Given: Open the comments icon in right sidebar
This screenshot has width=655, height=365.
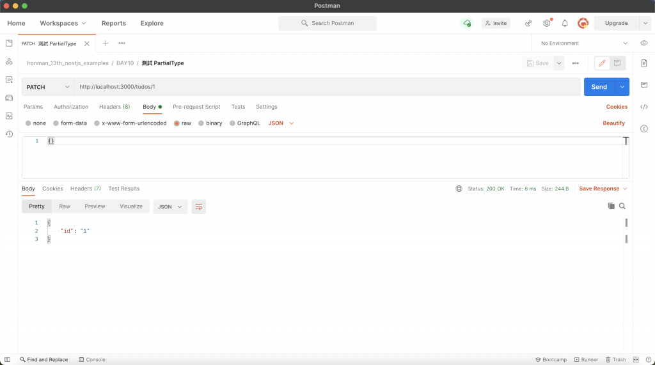Looking at the screenshot, I should tap(643, 85).
